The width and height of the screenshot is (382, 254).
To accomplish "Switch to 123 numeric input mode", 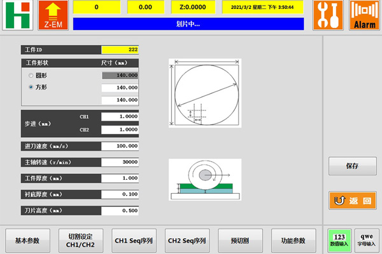I will 338,239.
